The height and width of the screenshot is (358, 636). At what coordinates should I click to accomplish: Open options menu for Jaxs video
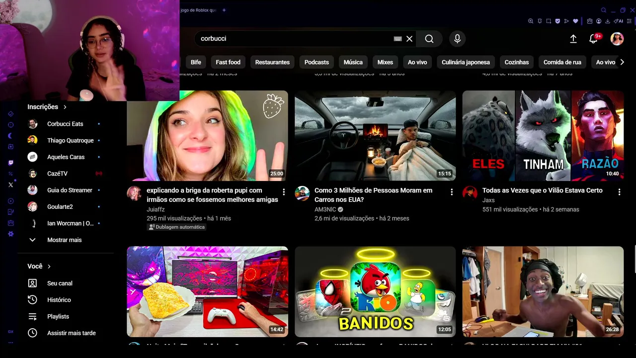pyautogui.click(x=620, y=192)
